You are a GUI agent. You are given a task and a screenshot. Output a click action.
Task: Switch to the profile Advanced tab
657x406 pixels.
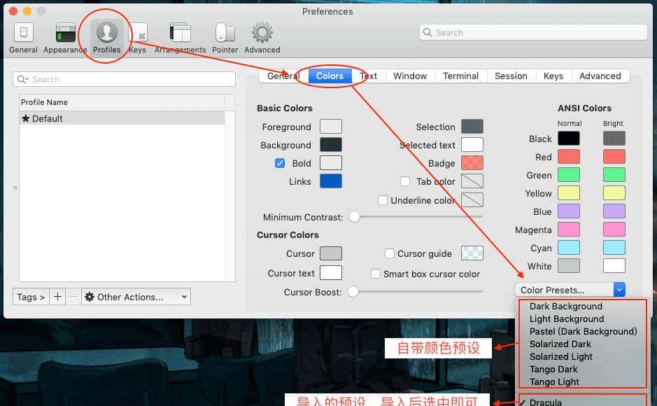[600, 76]
